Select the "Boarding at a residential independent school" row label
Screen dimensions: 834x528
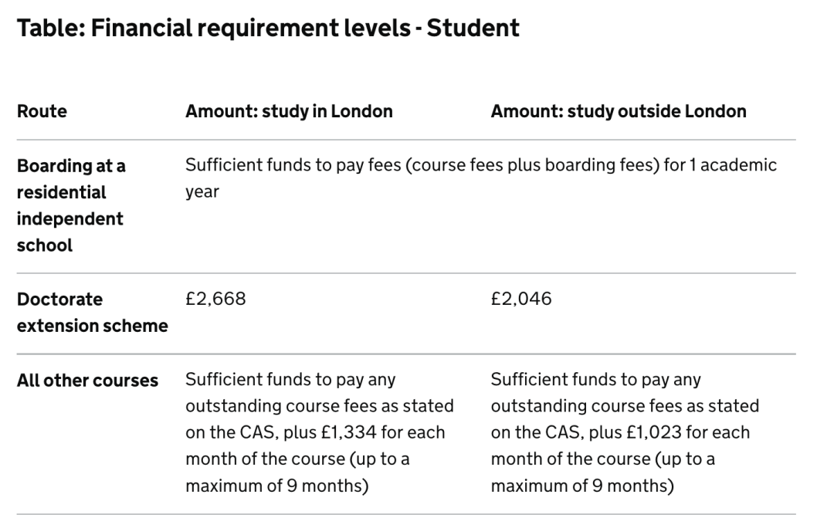click(71, 205)
